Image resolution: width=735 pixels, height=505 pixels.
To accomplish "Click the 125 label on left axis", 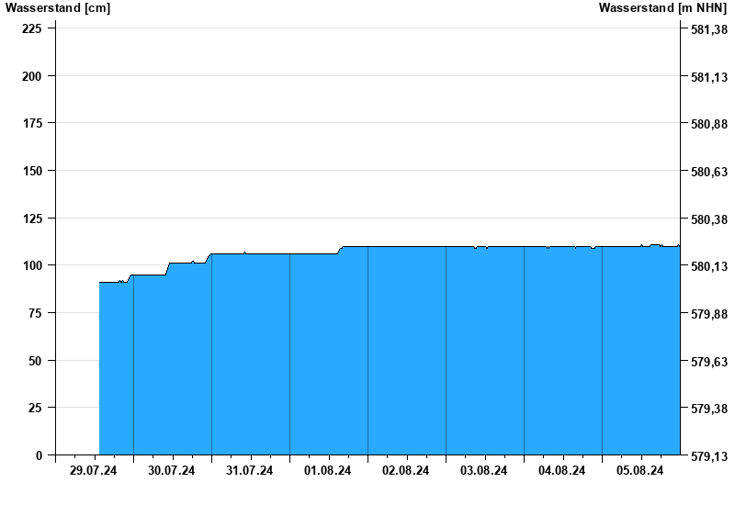I will click(32, 219).
